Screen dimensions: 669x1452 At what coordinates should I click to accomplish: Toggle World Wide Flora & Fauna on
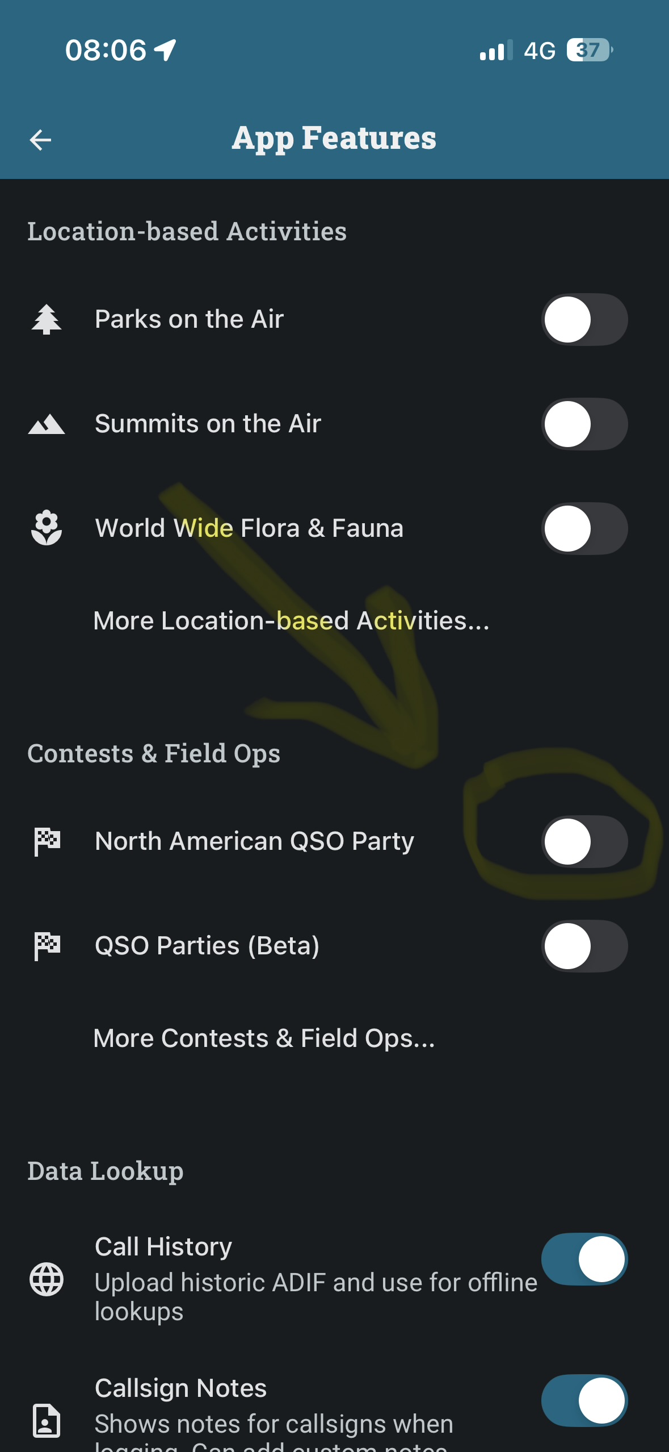coord(584,528)
